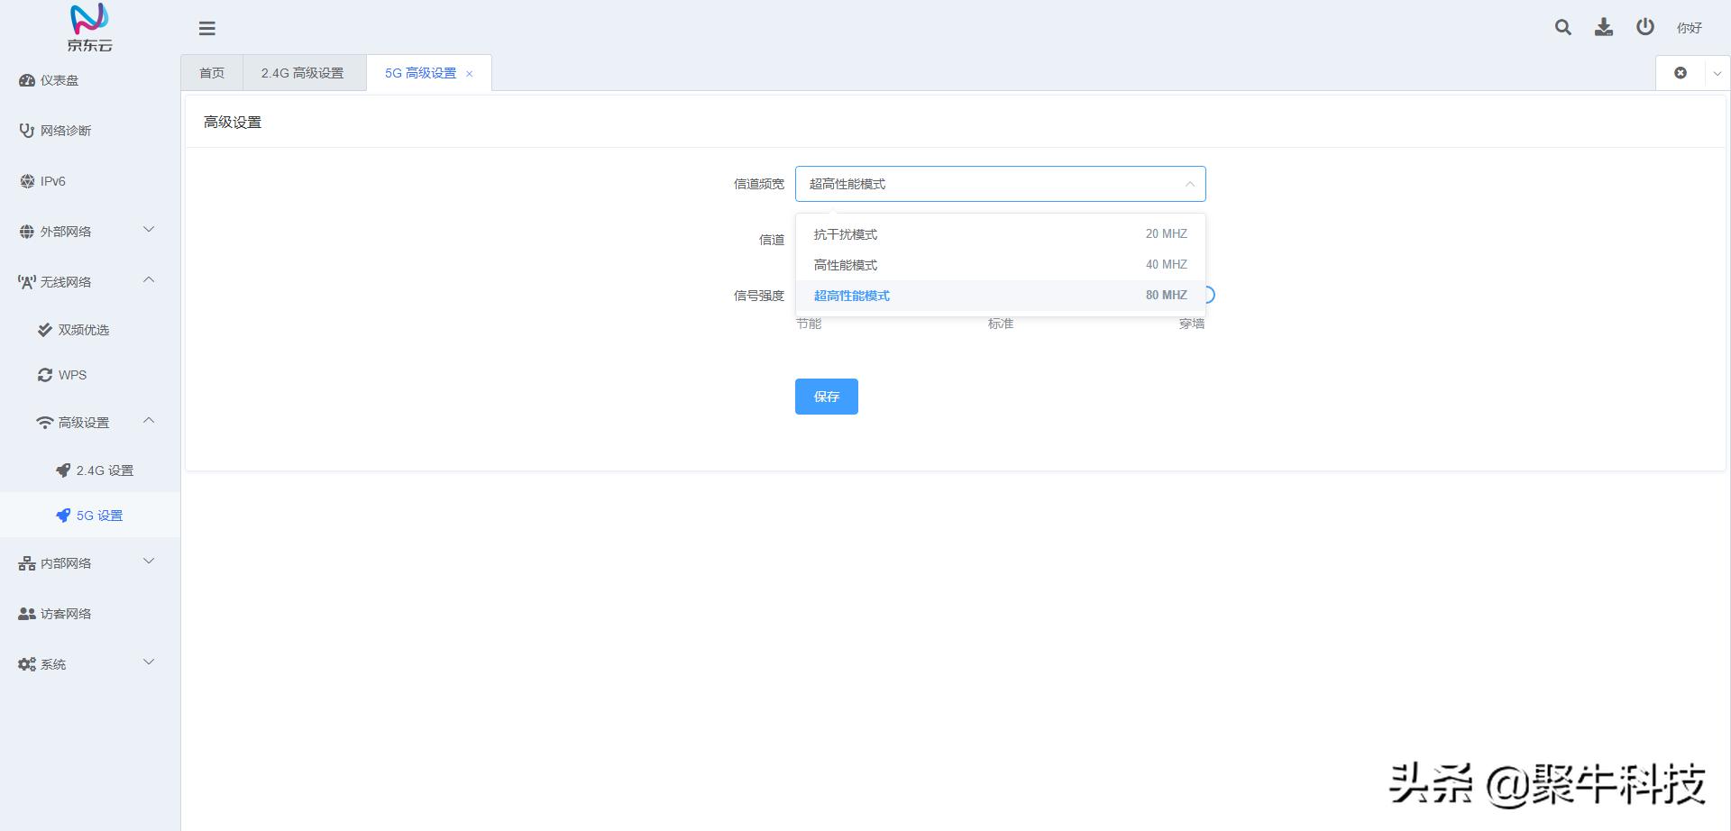Click the rocket icon for 5G 设置
The width and height of the screenshot is (1731, 831).
pos(63,516)
